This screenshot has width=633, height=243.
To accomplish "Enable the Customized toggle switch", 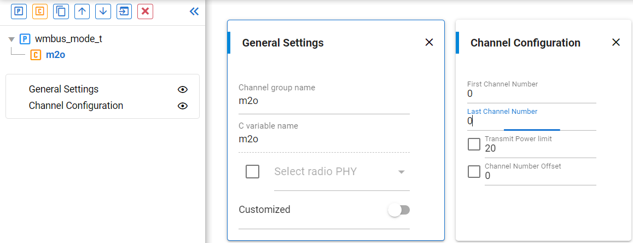I will (398, 210).
